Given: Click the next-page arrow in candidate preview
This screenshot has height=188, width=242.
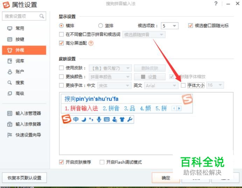Looking at the screenshot, I should (179, 108).
